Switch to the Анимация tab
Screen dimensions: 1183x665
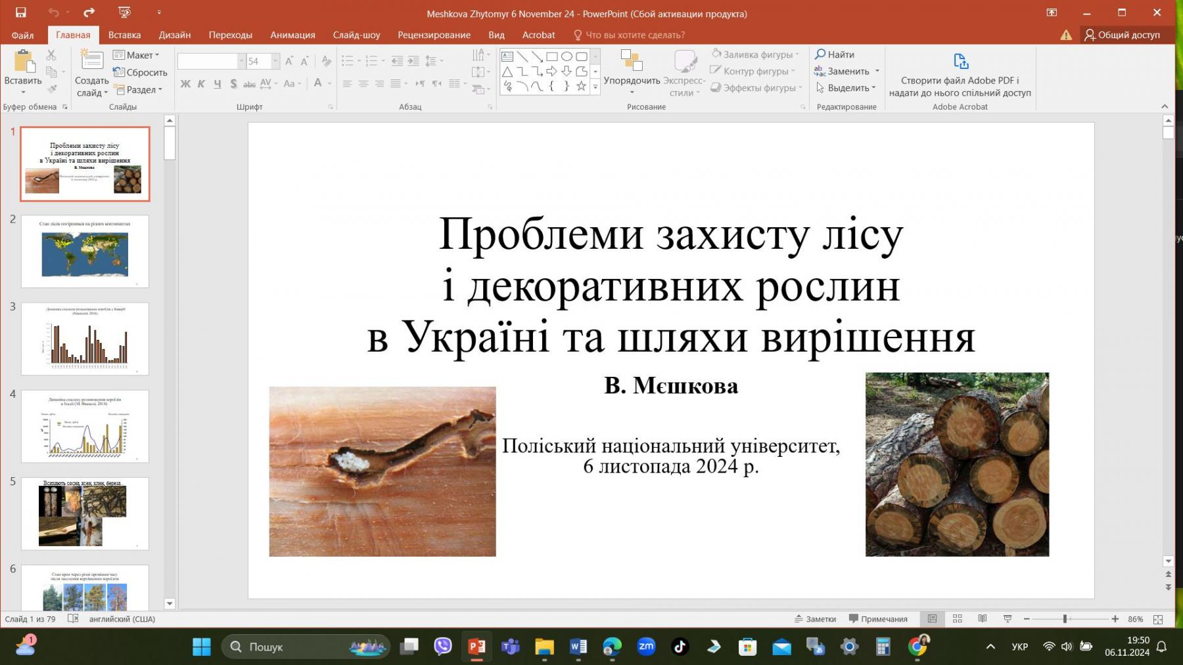click(292, 35)
